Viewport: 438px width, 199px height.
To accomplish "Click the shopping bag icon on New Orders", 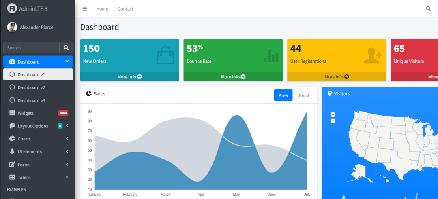I will [165, 55].
